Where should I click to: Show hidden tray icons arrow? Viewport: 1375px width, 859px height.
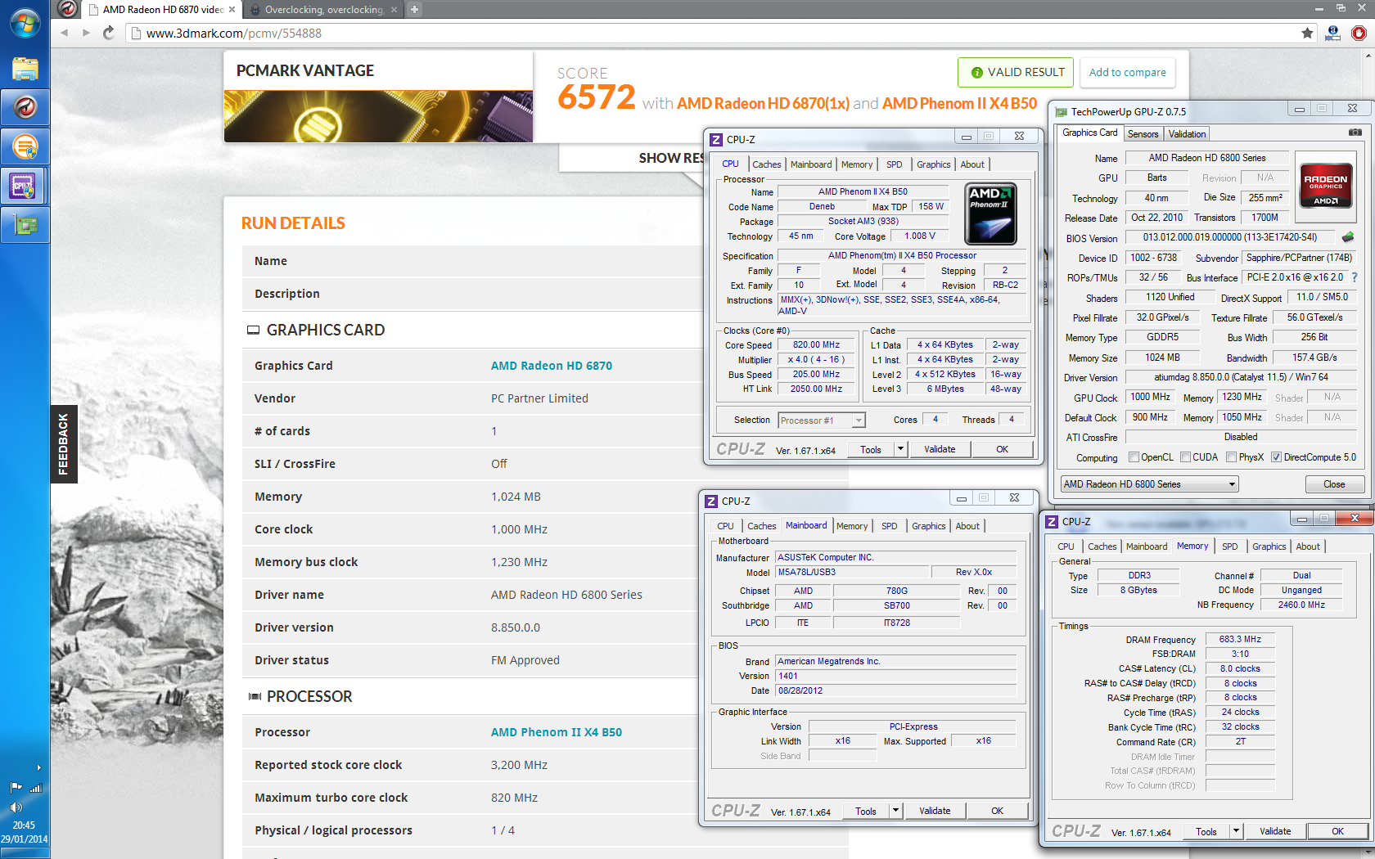click(38, 768)
